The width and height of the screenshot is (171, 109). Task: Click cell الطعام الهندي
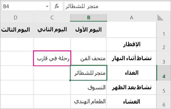[x=89, y=102]
